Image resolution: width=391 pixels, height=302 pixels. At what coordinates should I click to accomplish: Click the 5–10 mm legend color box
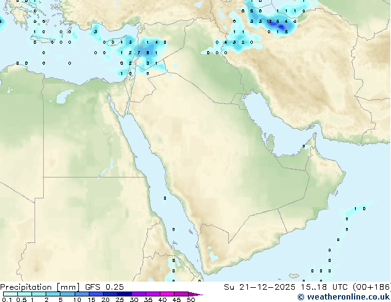point(67,294)
